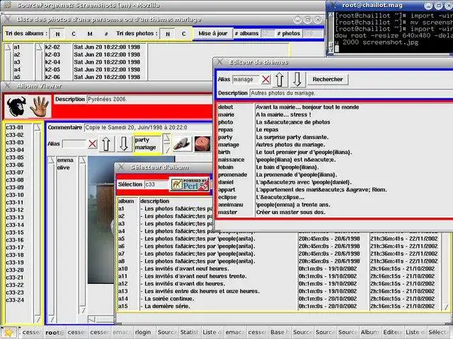The height and width of the screenshot is (339, 453).
Task: Select album a10 in Sélecteur d'album
Action: pyautogui.click(x=123, y=268)
